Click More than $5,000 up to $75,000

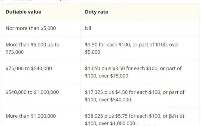tap(33, 48)
